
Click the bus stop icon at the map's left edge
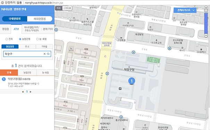[x=56, y=30]
